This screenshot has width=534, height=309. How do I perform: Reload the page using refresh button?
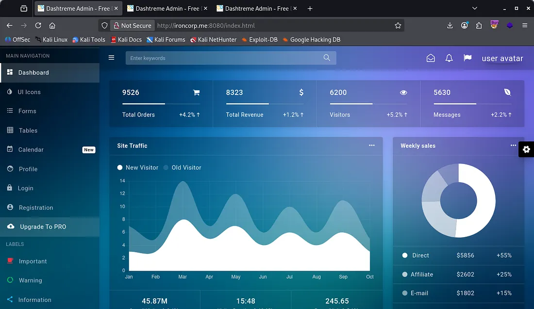point(38,26)
